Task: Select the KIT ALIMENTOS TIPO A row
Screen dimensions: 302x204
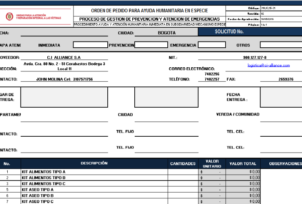Action: (94, 172)
